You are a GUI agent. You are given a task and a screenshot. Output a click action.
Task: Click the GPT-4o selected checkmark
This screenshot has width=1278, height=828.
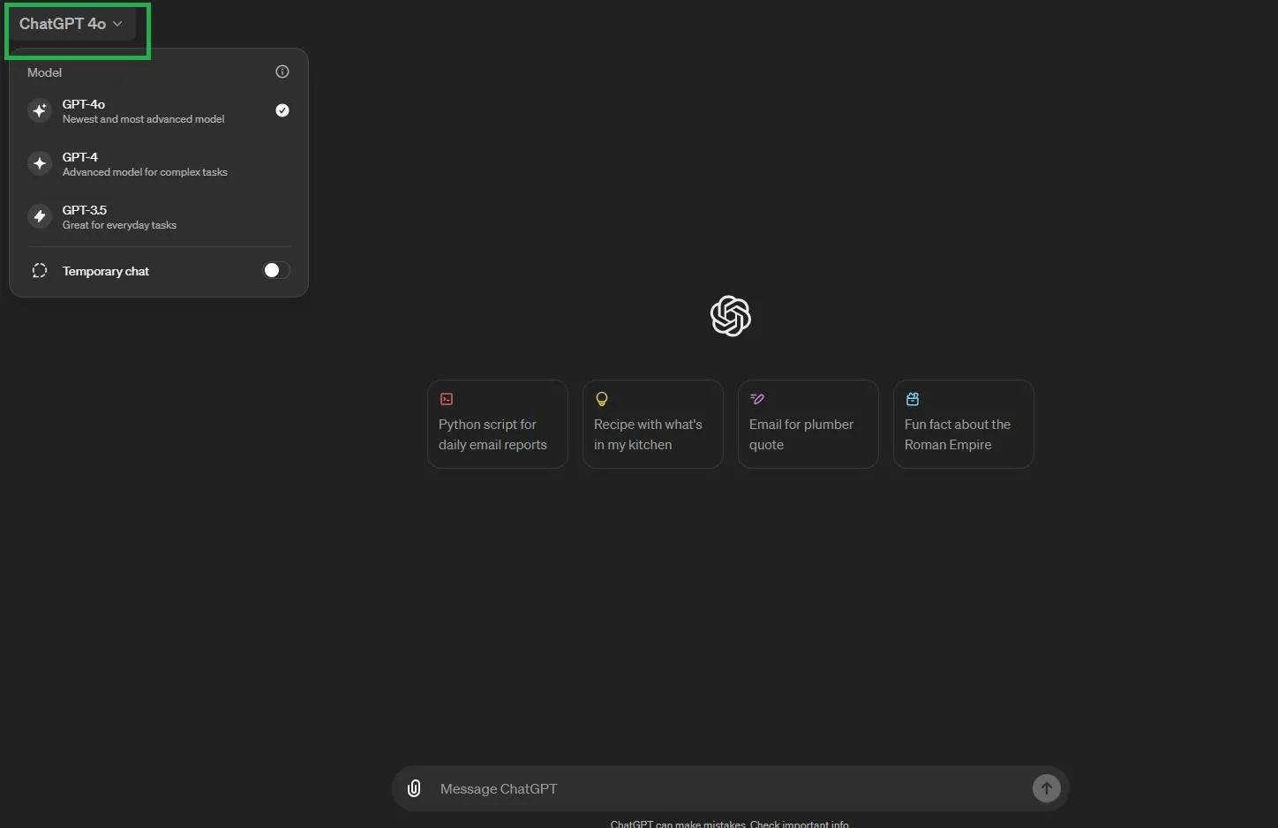point(282,110)
